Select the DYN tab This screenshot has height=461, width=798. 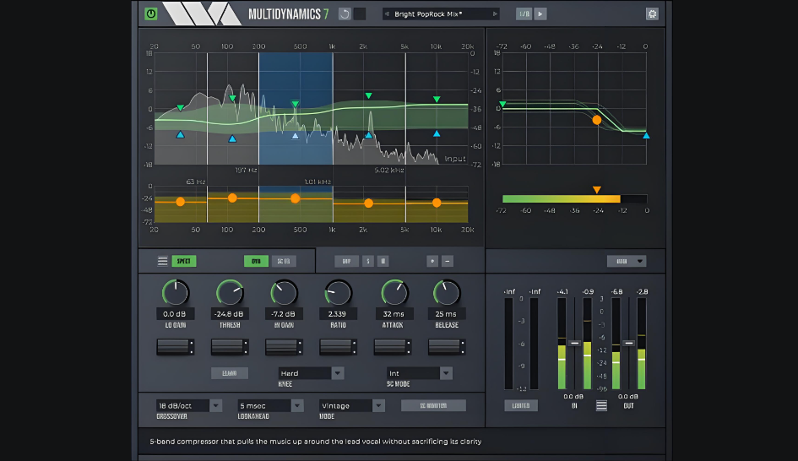tap(255, 262)
